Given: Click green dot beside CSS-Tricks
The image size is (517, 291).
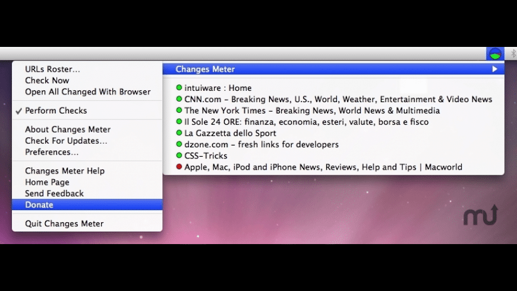Looking at the screenshot, I should point(179,155).
